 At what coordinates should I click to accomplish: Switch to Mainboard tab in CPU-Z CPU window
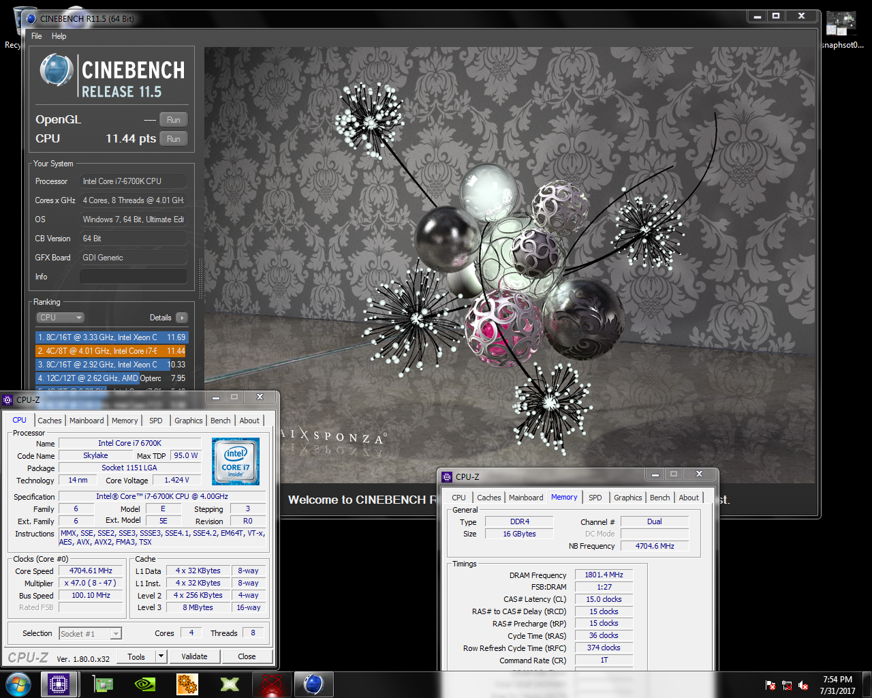[x=87, y=421]
